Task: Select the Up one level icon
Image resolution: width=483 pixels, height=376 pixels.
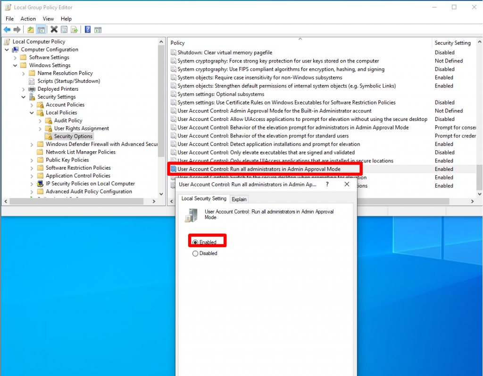Action: 30,29
